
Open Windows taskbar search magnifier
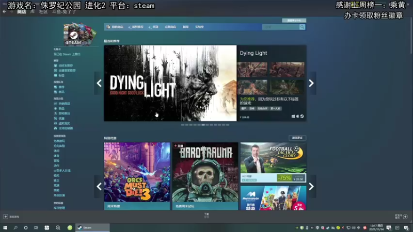(x=15, y=228)
